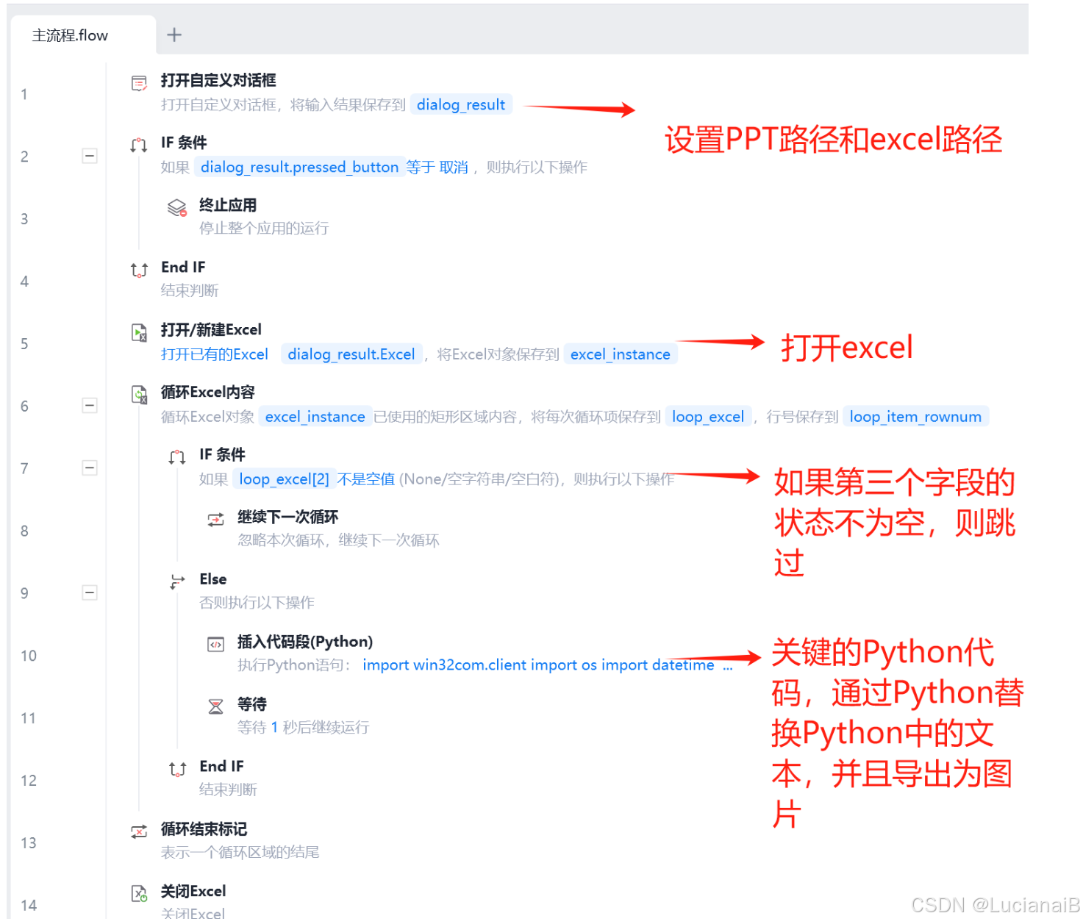This screenshot has height=924, width=1083.
Task: Click the excel_instance variable in line 5
Action: click(621, 354)
